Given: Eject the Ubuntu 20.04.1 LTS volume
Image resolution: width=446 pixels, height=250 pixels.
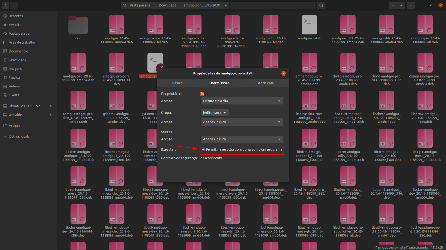Looking at the screenshot, I should point(50,106).
